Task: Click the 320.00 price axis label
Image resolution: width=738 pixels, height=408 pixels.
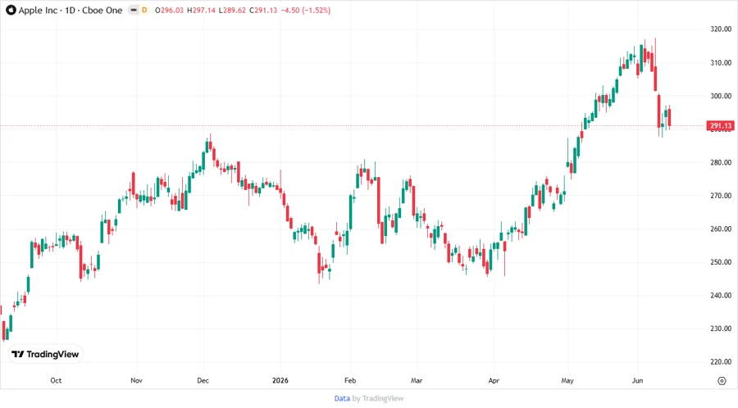Action: coord(721,29)
